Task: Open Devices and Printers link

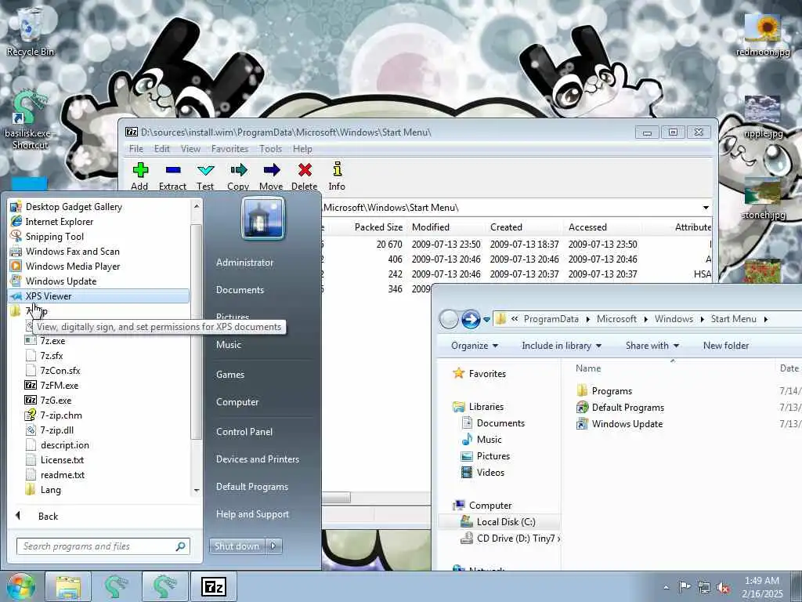Action: 257,459
